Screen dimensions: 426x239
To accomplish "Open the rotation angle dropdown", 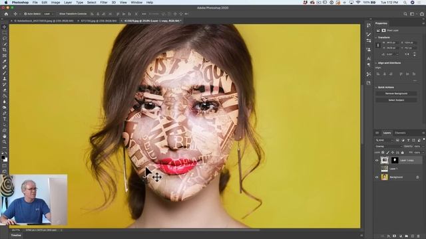I will 397,54.
